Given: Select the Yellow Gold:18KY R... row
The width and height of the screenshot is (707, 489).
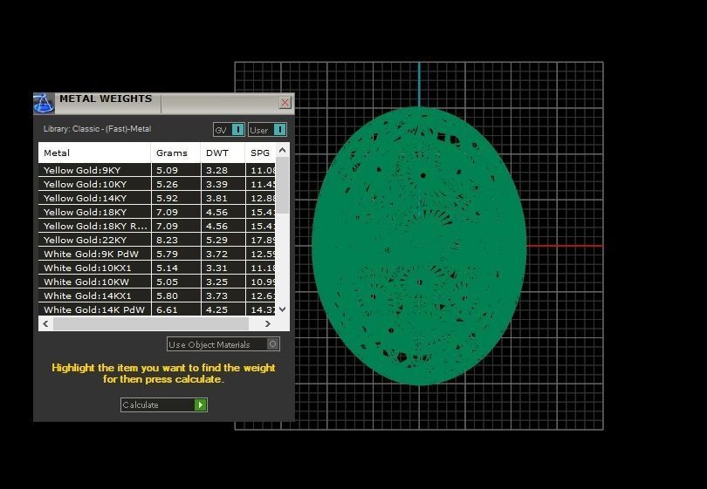Looking at the screenshot, I should point(157,226).
